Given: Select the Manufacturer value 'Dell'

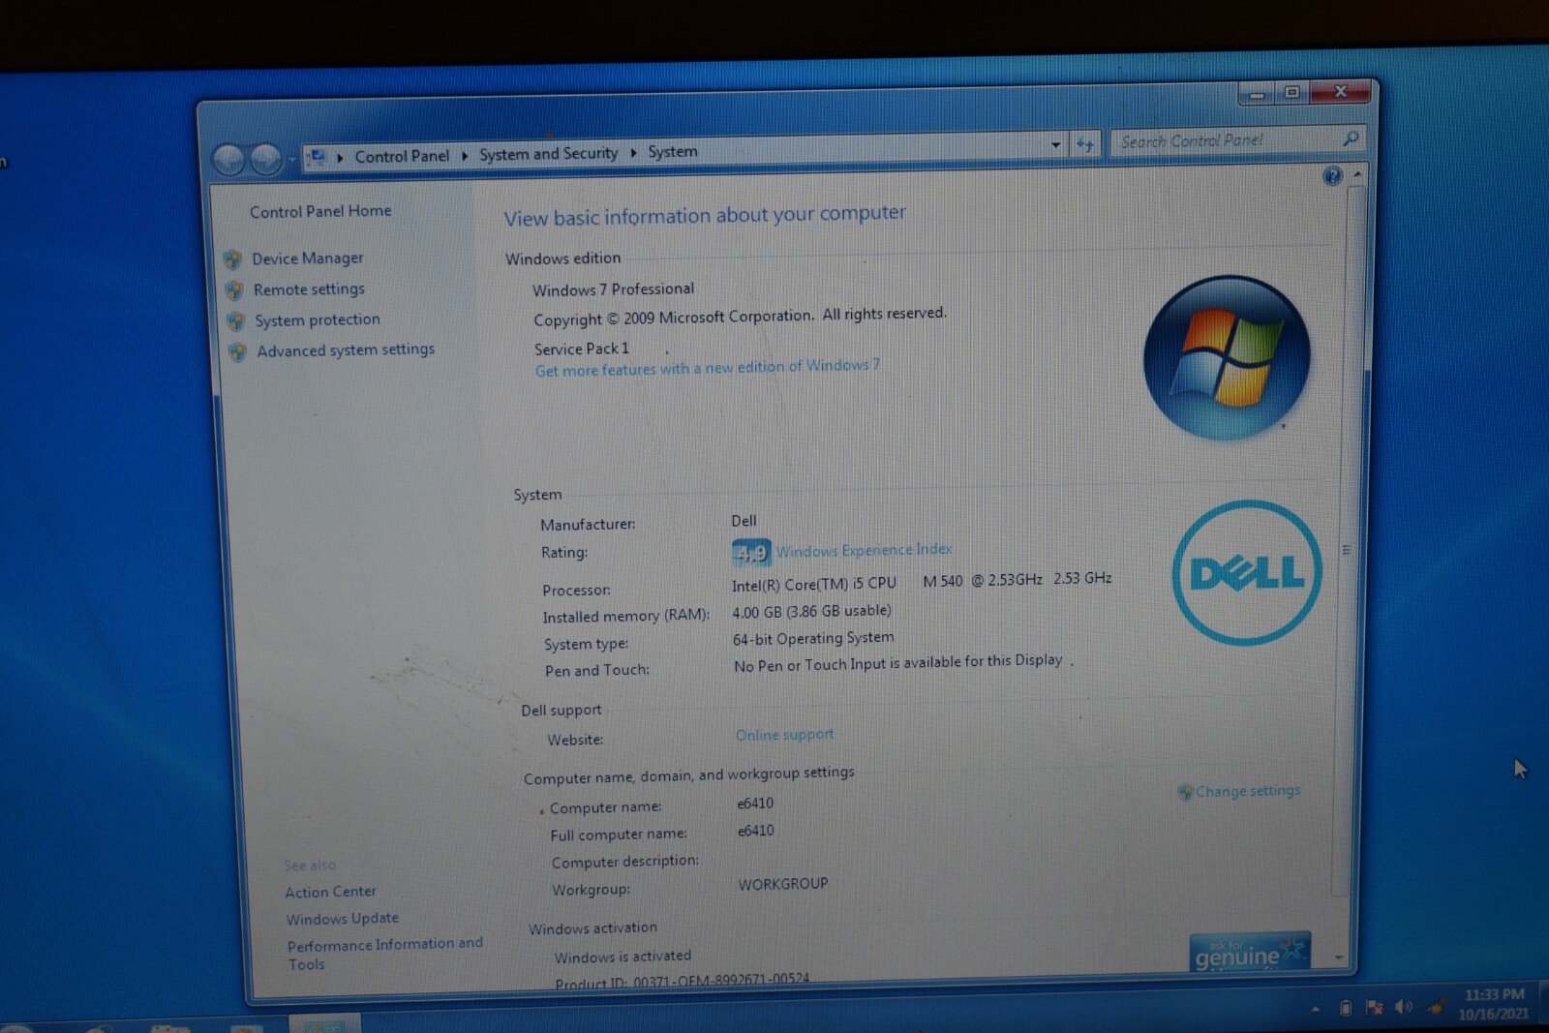Looking at the screenshot, I should (x=744, y=521).
